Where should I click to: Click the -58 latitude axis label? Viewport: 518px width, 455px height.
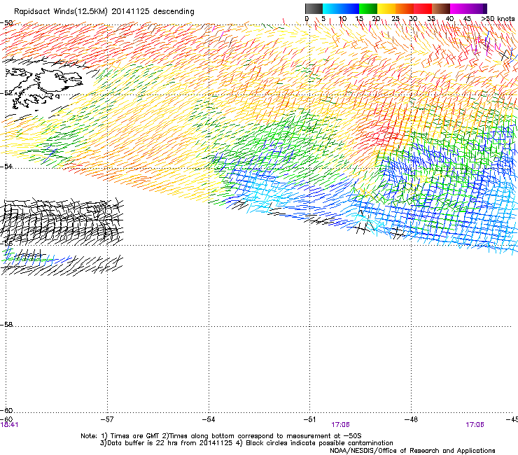pos(6,325)
